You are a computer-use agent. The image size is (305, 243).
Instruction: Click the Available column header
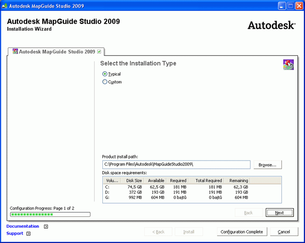[155, 181]
